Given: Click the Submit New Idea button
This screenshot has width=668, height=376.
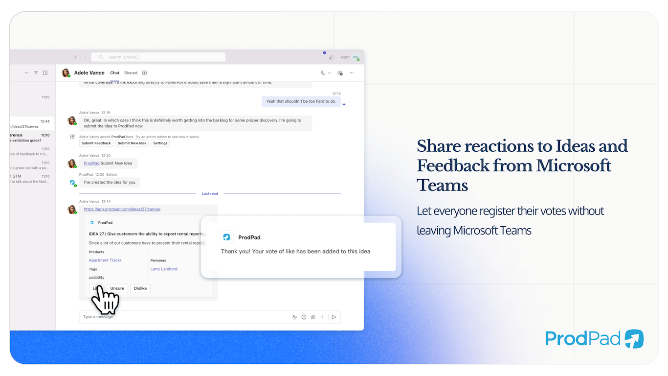Looking at the screenshot, I should click(x=132, y=143).
